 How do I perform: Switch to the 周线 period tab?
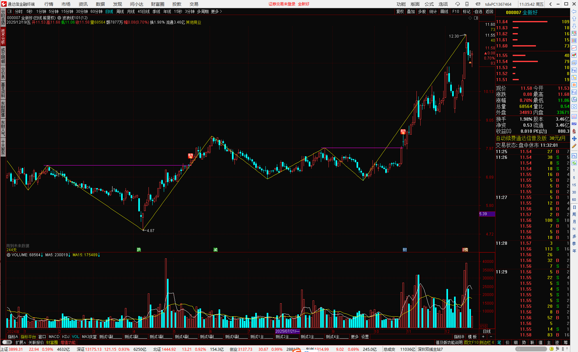click(x=120, y=11)
